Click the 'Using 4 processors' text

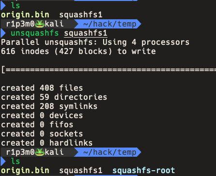coord(146,42)
